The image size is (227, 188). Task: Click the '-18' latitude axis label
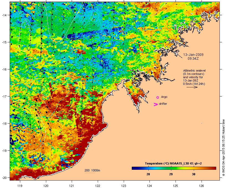coord(4,123)
